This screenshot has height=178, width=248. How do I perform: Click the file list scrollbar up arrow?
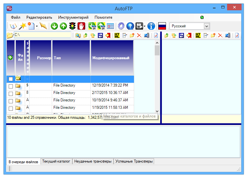click(x=157, y=43)
